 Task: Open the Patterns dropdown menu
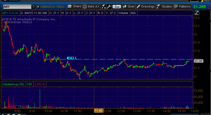(182, 6)
